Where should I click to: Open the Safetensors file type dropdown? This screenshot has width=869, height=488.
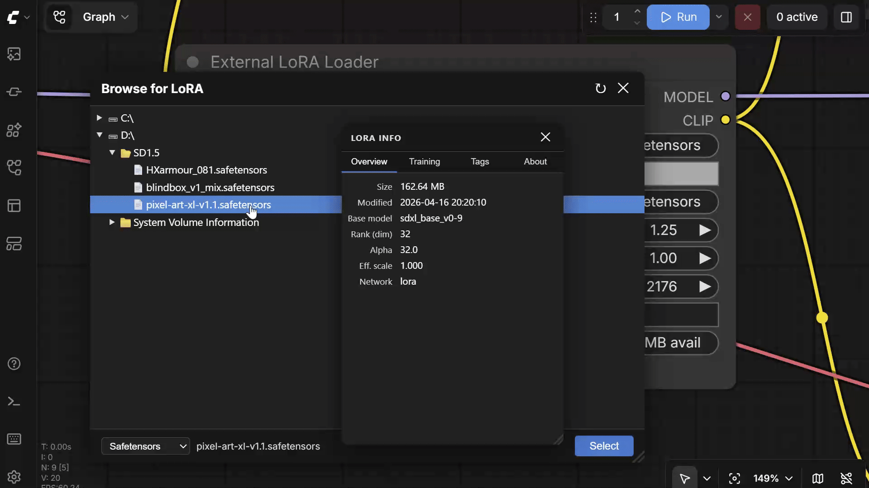pos(146,446)
